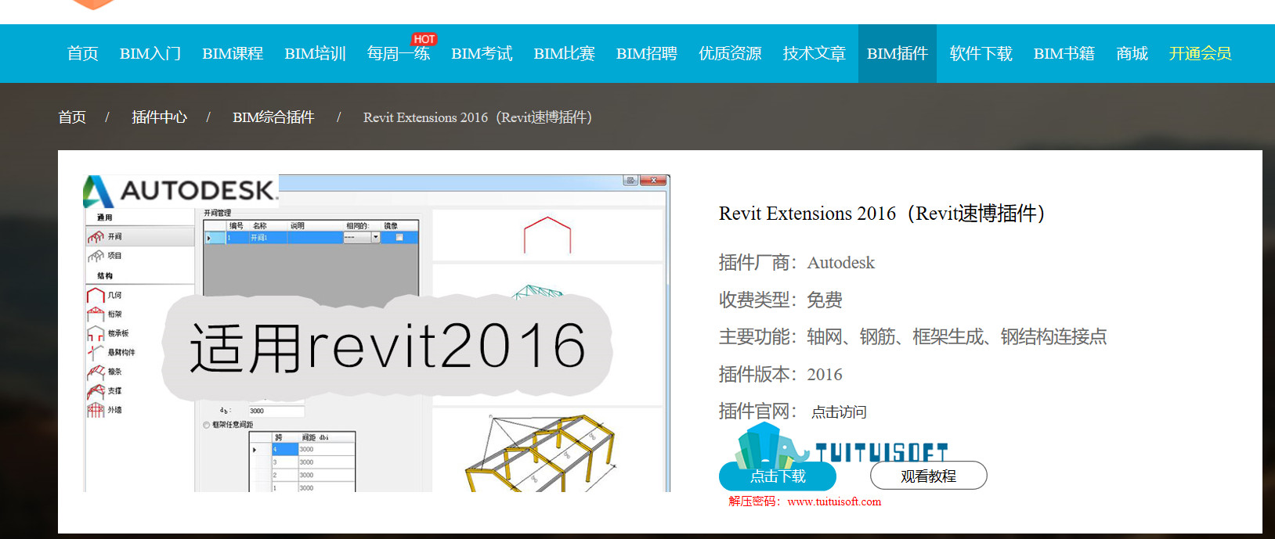The image size is (1275, 539).
Task: Click the 支撑 bracing icon in the screenshot
Action: (x=96, y=390)
